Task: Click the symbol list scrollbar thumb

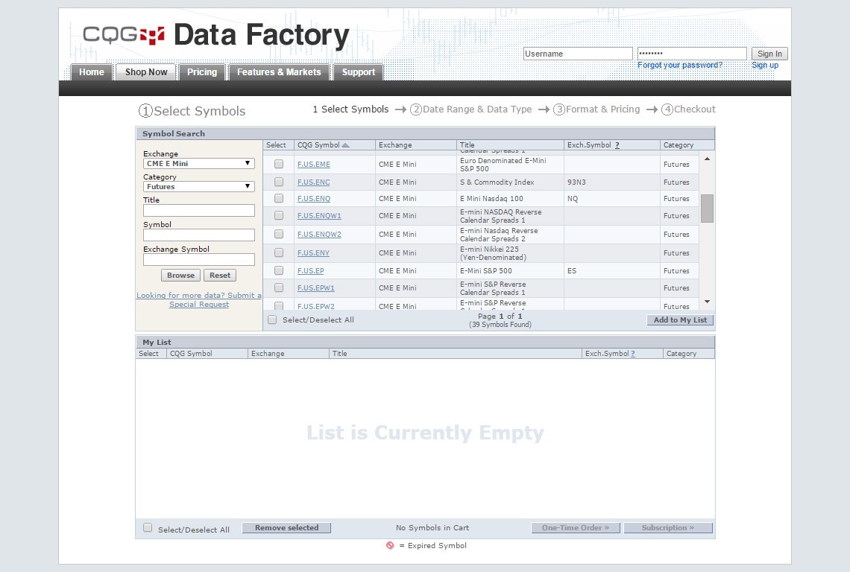Action: pyautogui.click(x=707, y=209)
